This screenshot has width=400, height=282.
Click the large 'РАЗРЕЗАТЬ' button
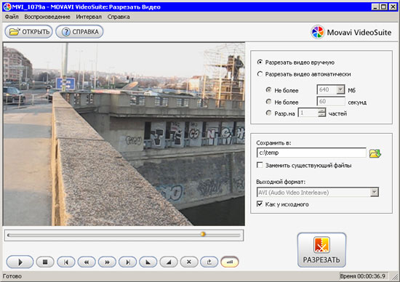click(321, 250)
